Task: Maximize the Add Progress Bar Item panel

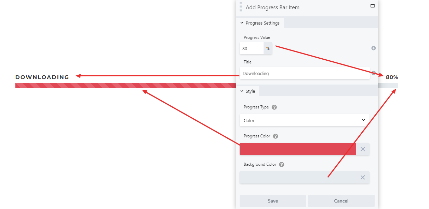Action: (373, 6)
